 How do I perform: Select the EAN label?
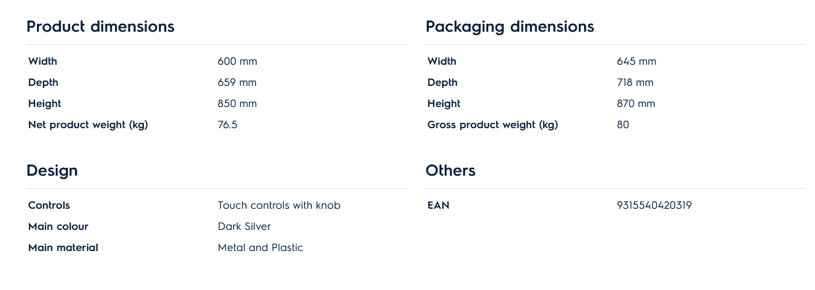[x=438, y=205]
